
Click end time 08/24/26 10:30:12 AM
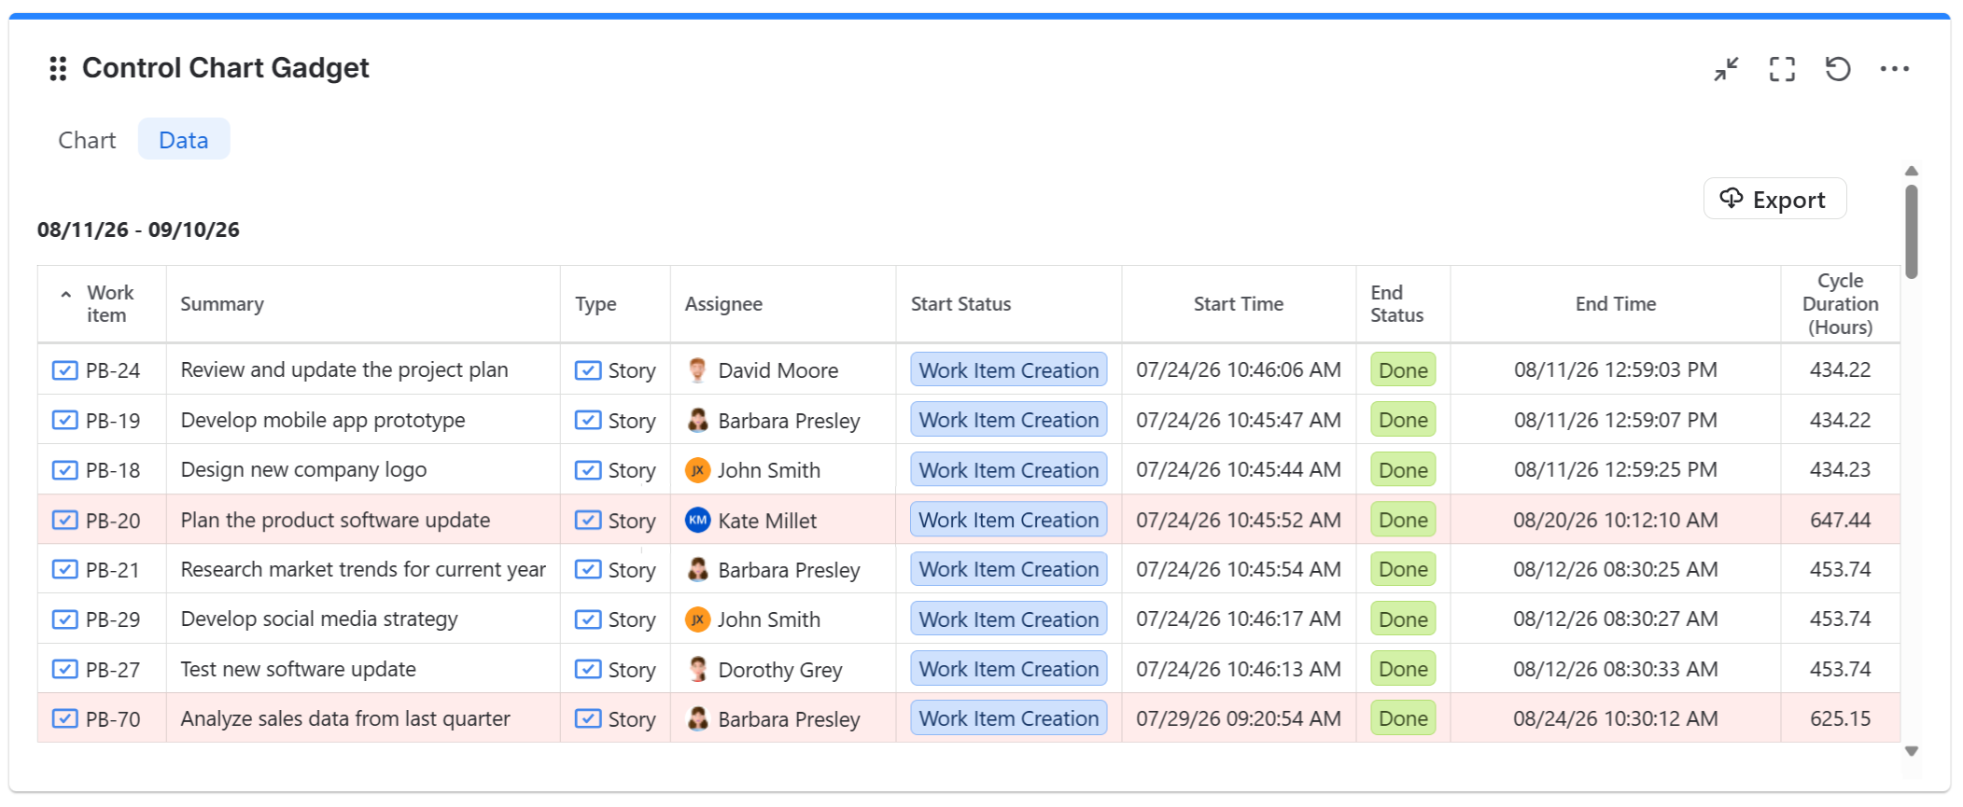(x=1616, y=718)
